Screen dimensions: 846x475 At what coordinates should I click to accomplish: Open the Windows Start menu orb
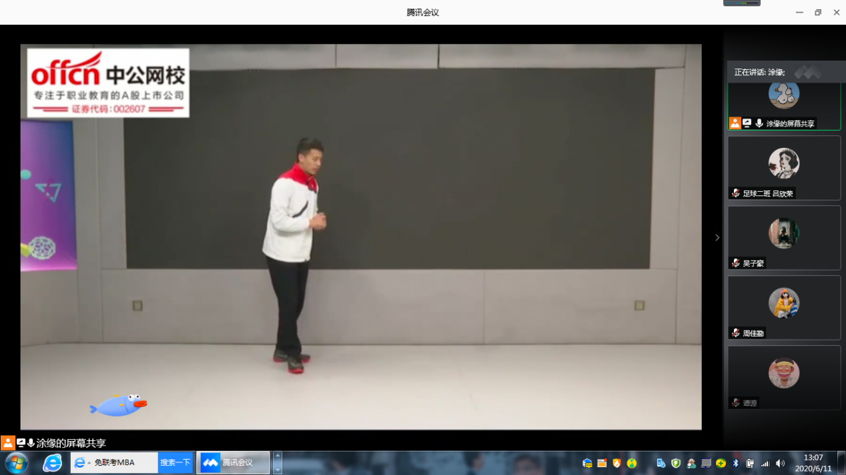pyautogui.click(x=16, y=462)
